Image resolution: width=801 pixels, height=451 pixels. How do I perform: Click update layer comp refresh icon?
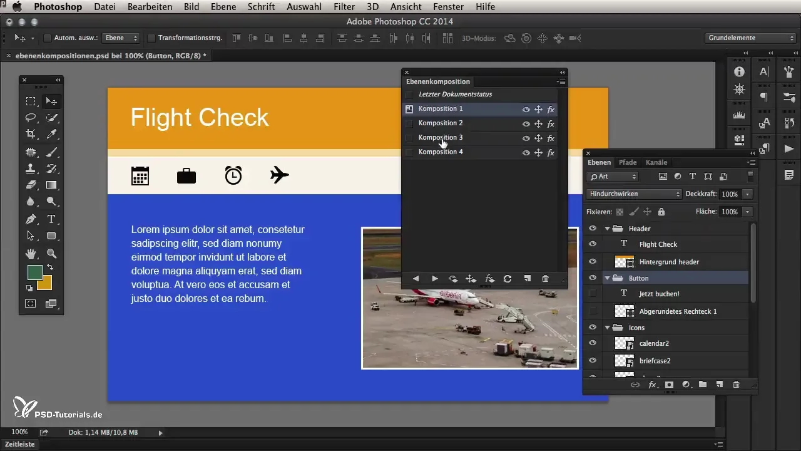point(508,279)
